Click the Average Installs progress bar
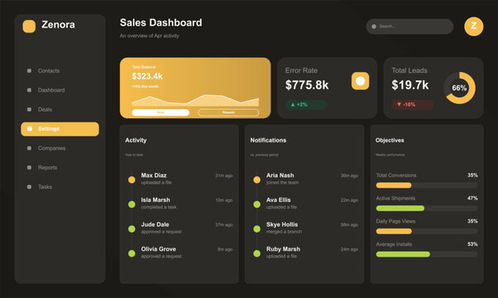The image size is (498, 298). point(427,254)
